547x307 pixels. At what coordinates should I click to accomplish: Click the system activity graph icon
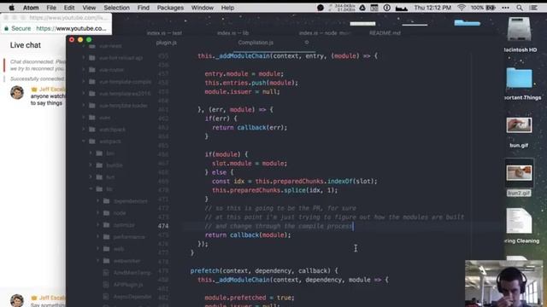click(402, 8)
